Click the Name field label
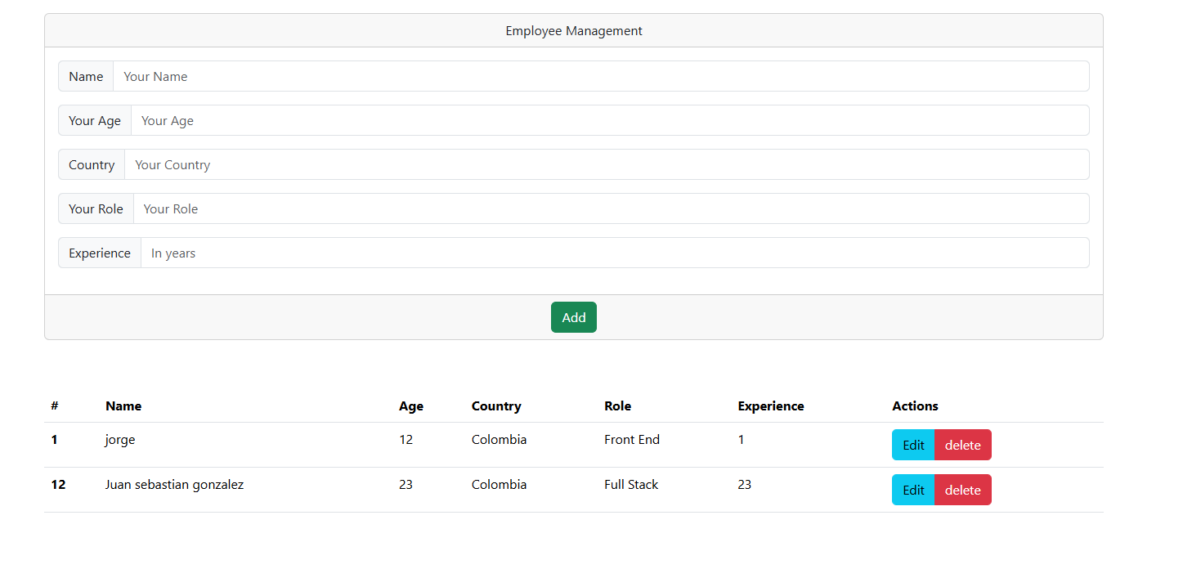1192x578 pixels. pyautogui.click(x=86, y=76)
